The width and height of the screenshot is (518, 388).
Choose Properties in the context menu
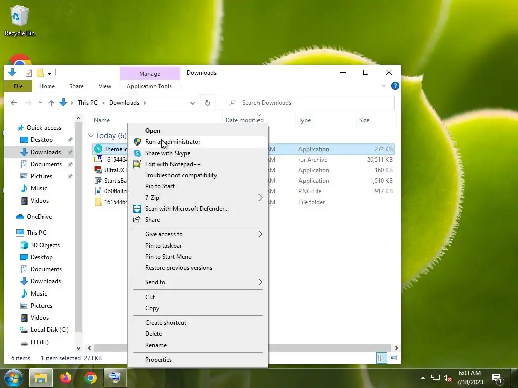(x=158, y=360)
